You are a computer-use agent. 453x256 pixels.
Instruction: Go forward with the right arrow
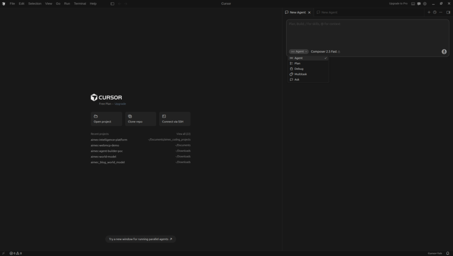coord(126,4)
